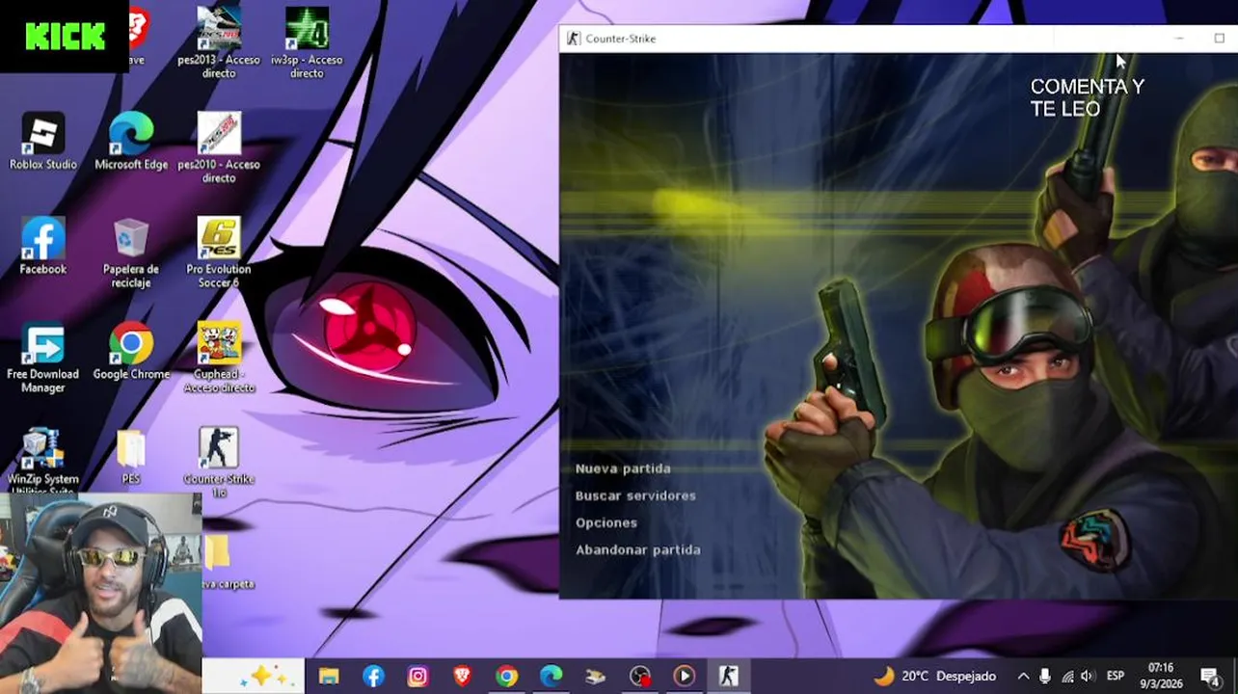The height and width of the screenshot is (694, 1238).
Task: Launch Counter-Strike 1.6 desktop shortcut
Action: [x=219, y=463]
